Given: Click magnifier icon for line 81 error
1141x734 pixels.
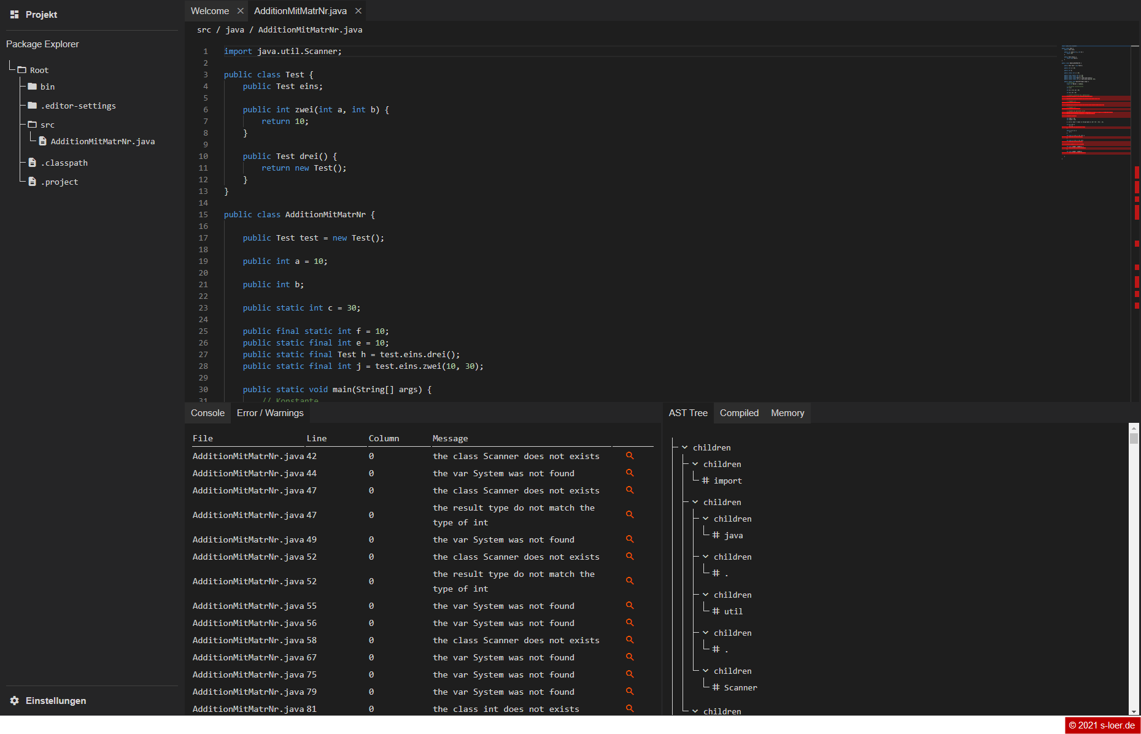Looking at the screenshot, I should tap(630, 708).
